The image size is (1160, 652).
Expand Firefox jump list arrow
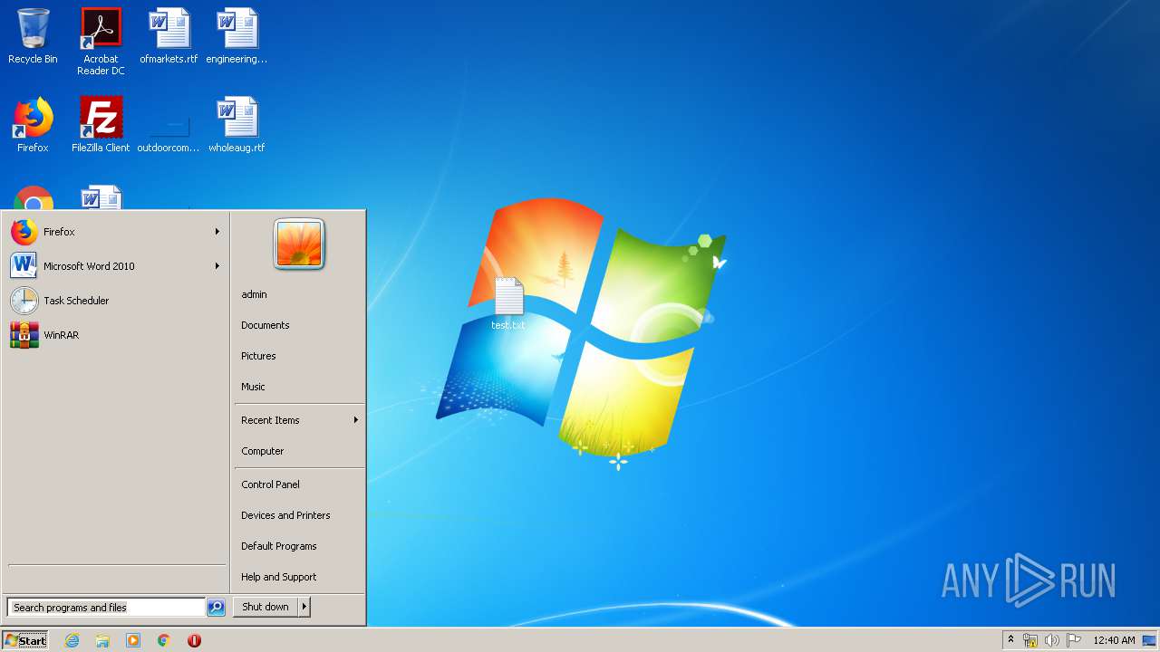(x=217, y=232)
